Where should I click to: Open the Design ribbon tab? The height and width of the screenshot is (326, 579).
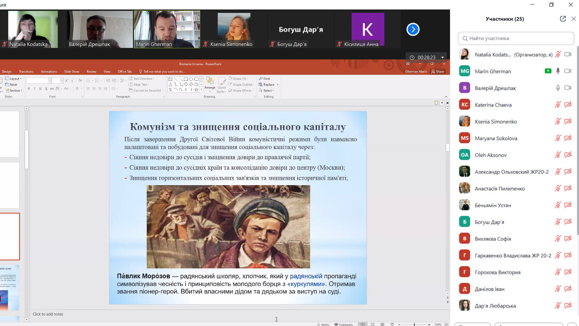point(7,71)
